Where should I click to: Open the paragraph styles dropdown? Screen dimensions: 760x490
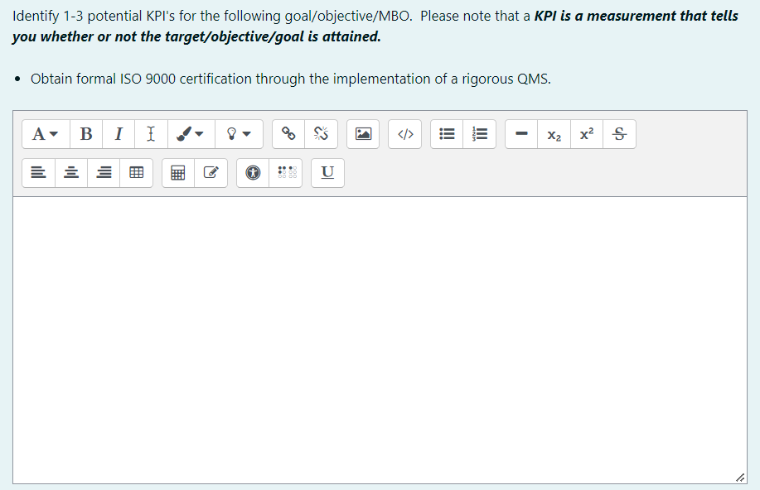(46, 133)
